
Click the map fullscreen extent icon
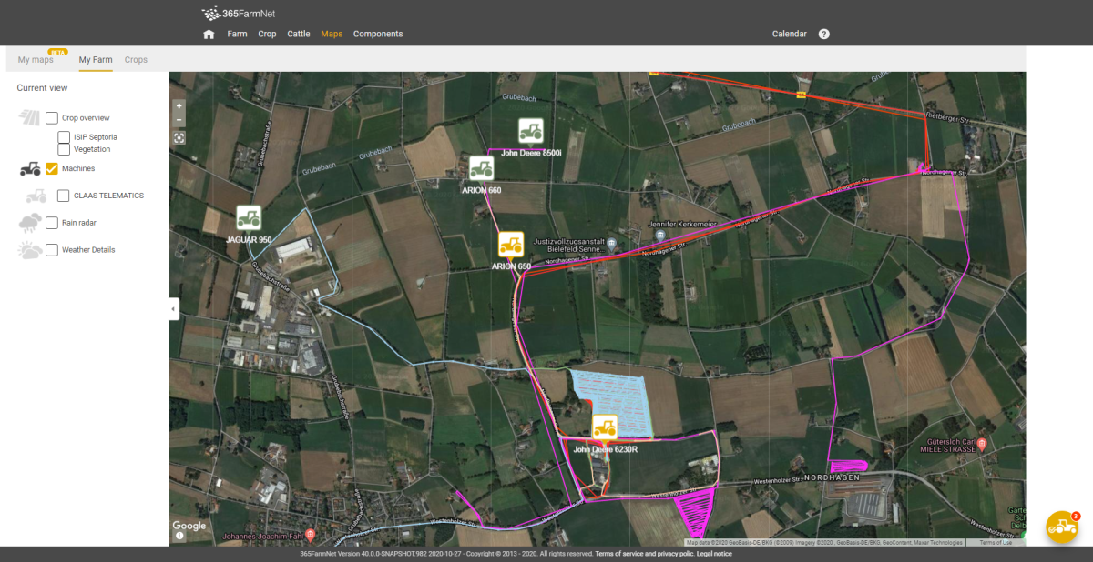click(179, 138)
